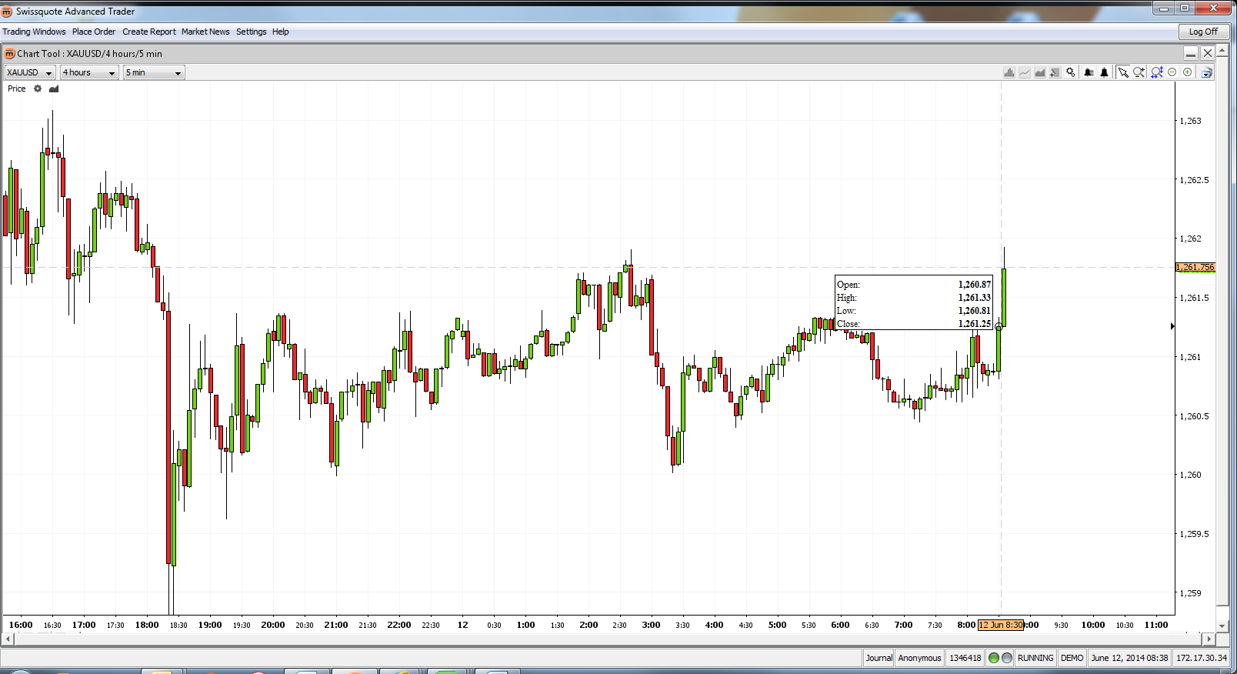Minimize the Chart Tool inner panel
The width and height of the screenshot is (1237, 674).
pos(1191,53)
